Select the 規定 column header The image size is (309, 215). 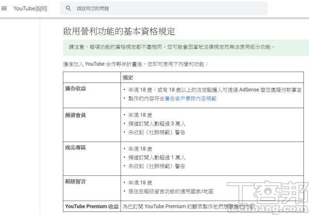coord(128,78)
